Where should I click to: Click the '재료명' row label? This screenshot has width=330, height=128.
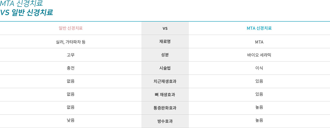pyautogui.click(x=165, y=41)
